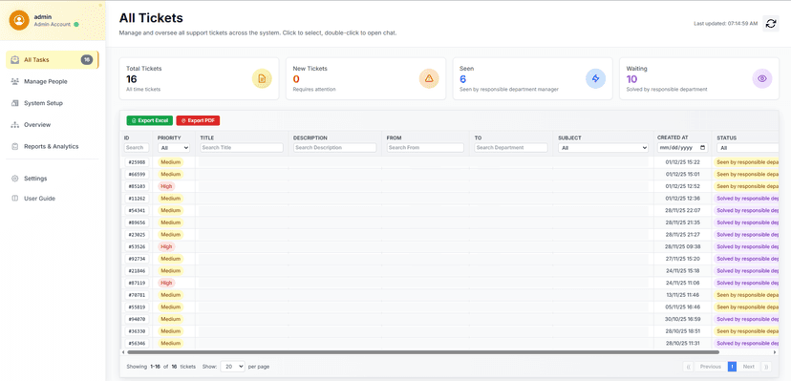
Task: Click the green online status dot beside Admin Account
Action: pos(76,24)
